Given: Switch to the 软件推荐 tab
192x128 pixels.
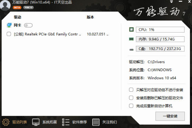Looking at the screenshot, I should tap(79, 122).
